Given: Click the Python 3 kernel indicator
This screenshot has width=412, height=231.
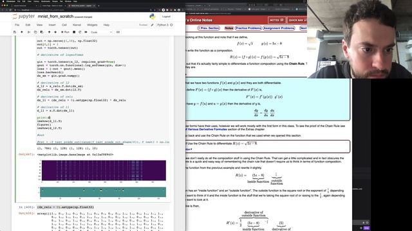Looking at the screenshot, I should pyautogui.click(x=165, y=25).
